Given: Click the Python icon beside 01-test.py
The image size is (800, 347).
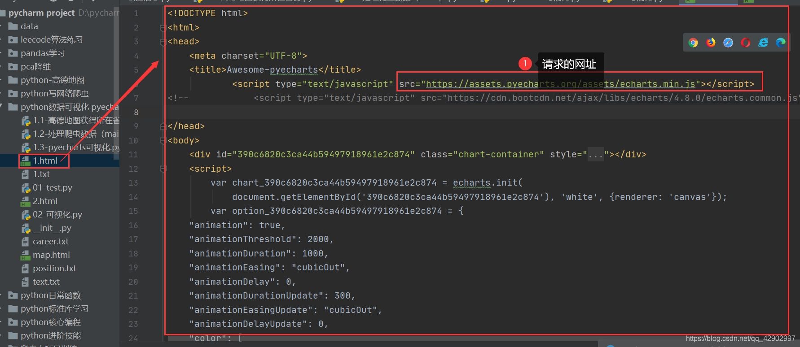Looking at the screenshot, I should click(x=26, y=188).
